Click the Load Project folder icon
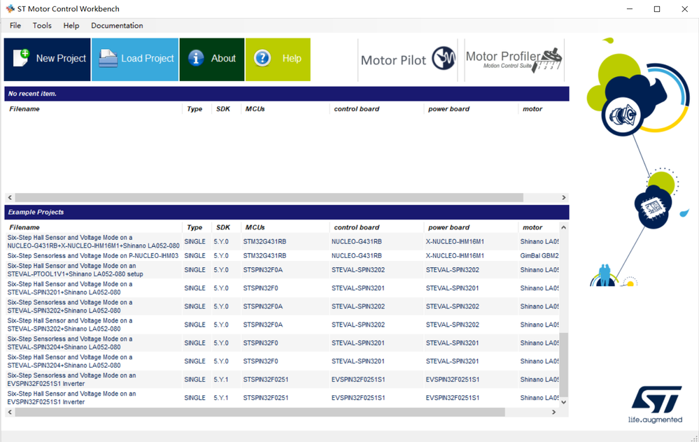Image resolution: width=699 pixels, height=442 pixels. 108,58
